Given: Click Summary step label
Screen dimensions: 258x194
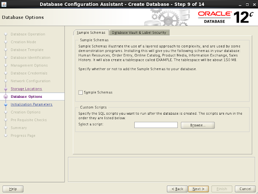Looking at the screenshot, I should coord(19,128).
